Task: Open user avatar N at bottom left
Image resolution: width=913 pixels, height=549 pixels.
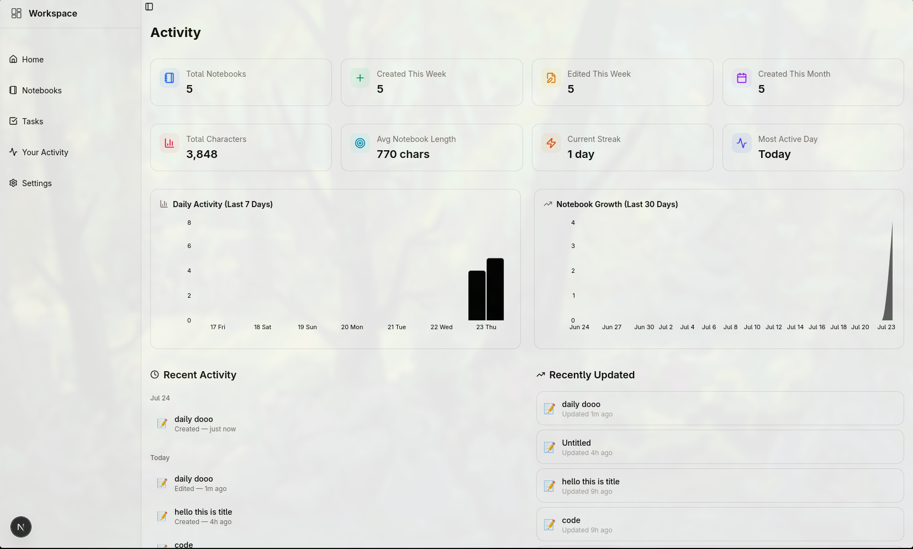Action: point(21,527)
